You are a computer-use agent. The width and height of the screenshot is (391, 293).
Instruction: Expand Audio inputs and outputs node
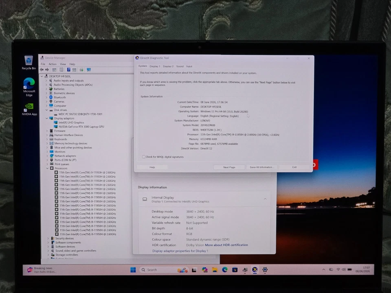coord(46,81)
